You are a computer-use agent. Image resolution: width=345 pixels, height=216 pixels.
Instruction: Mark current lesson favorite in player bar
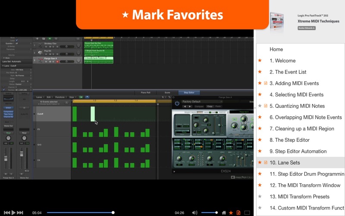click(231, 213)
